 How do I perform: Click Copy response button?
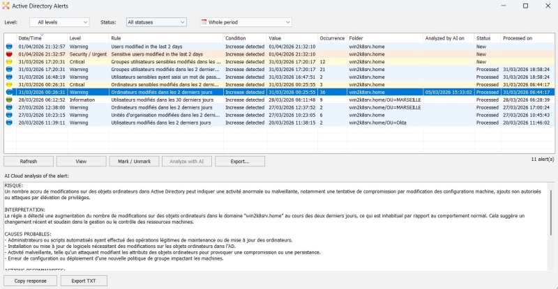pyautogui.click(x=30, y=280)
